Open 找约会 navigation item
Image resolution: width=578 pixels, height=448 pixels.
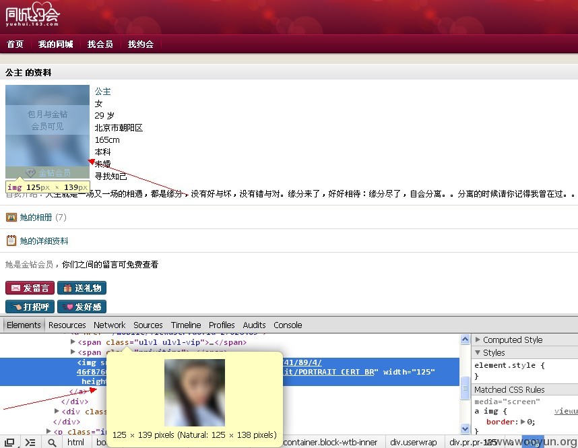tap(140, 44)
